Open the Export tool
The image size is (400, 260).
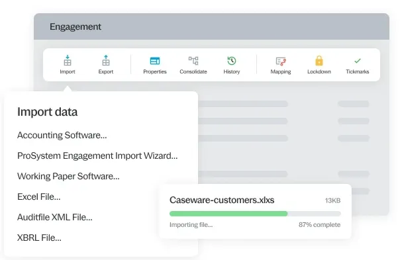click(x=106, y=61)
